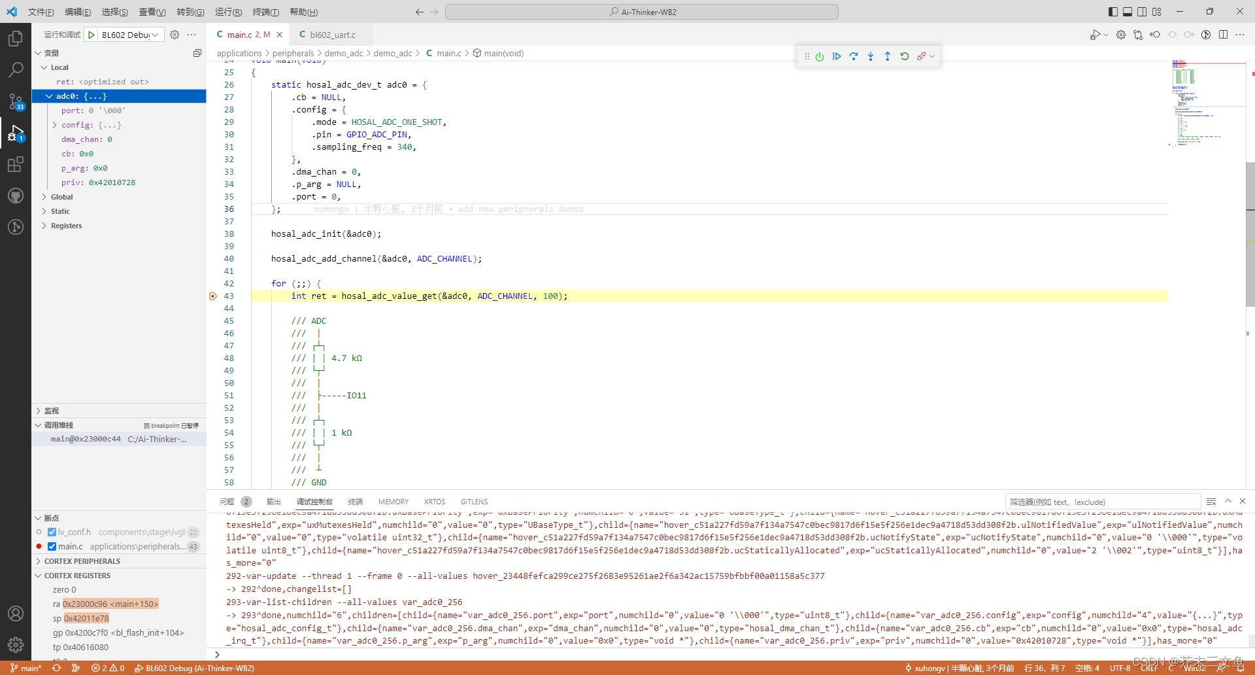Screen dimensions: 1255x675
Task: Expand the Registers scope
Action: tap(44, 226)
